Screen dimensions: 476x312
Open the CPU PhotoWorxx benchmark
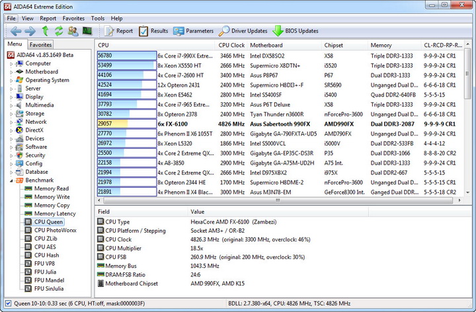click(x=56, y=230)
